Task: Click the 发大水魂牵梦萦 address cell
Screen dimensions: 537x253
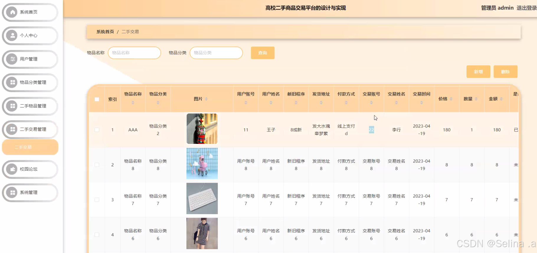Action: coord(321,130)
